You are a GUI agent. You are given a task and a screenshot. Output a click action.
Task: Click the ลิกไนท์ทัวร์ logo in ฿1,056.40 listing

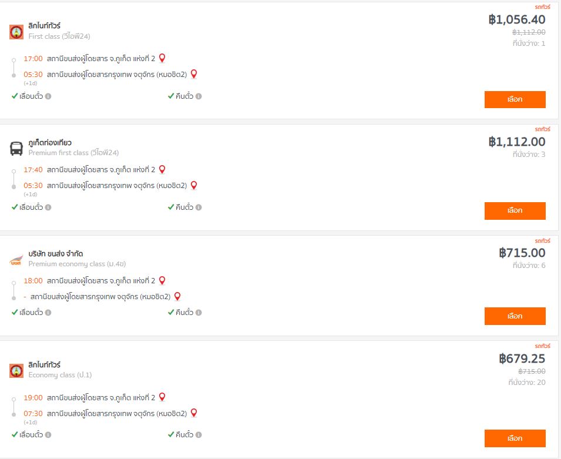16,32
